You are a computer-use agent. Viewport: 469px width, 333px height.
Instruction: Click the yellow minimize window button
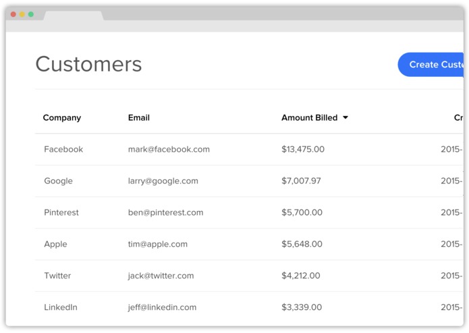pos(22,14)
